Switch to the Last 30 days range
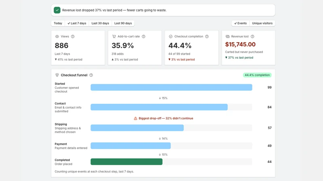Screen dimensions: 323x181 pos(100,23)
